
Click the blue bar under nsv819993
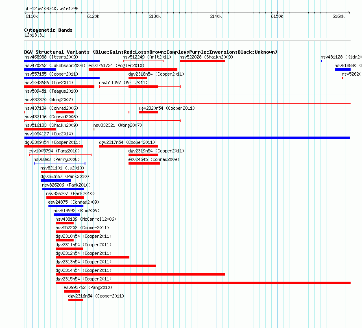click(67, 215)
